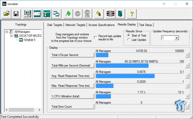Select the Worker 1 tree item label
Viewport: 193px width, 119px height.
[30, 40]
